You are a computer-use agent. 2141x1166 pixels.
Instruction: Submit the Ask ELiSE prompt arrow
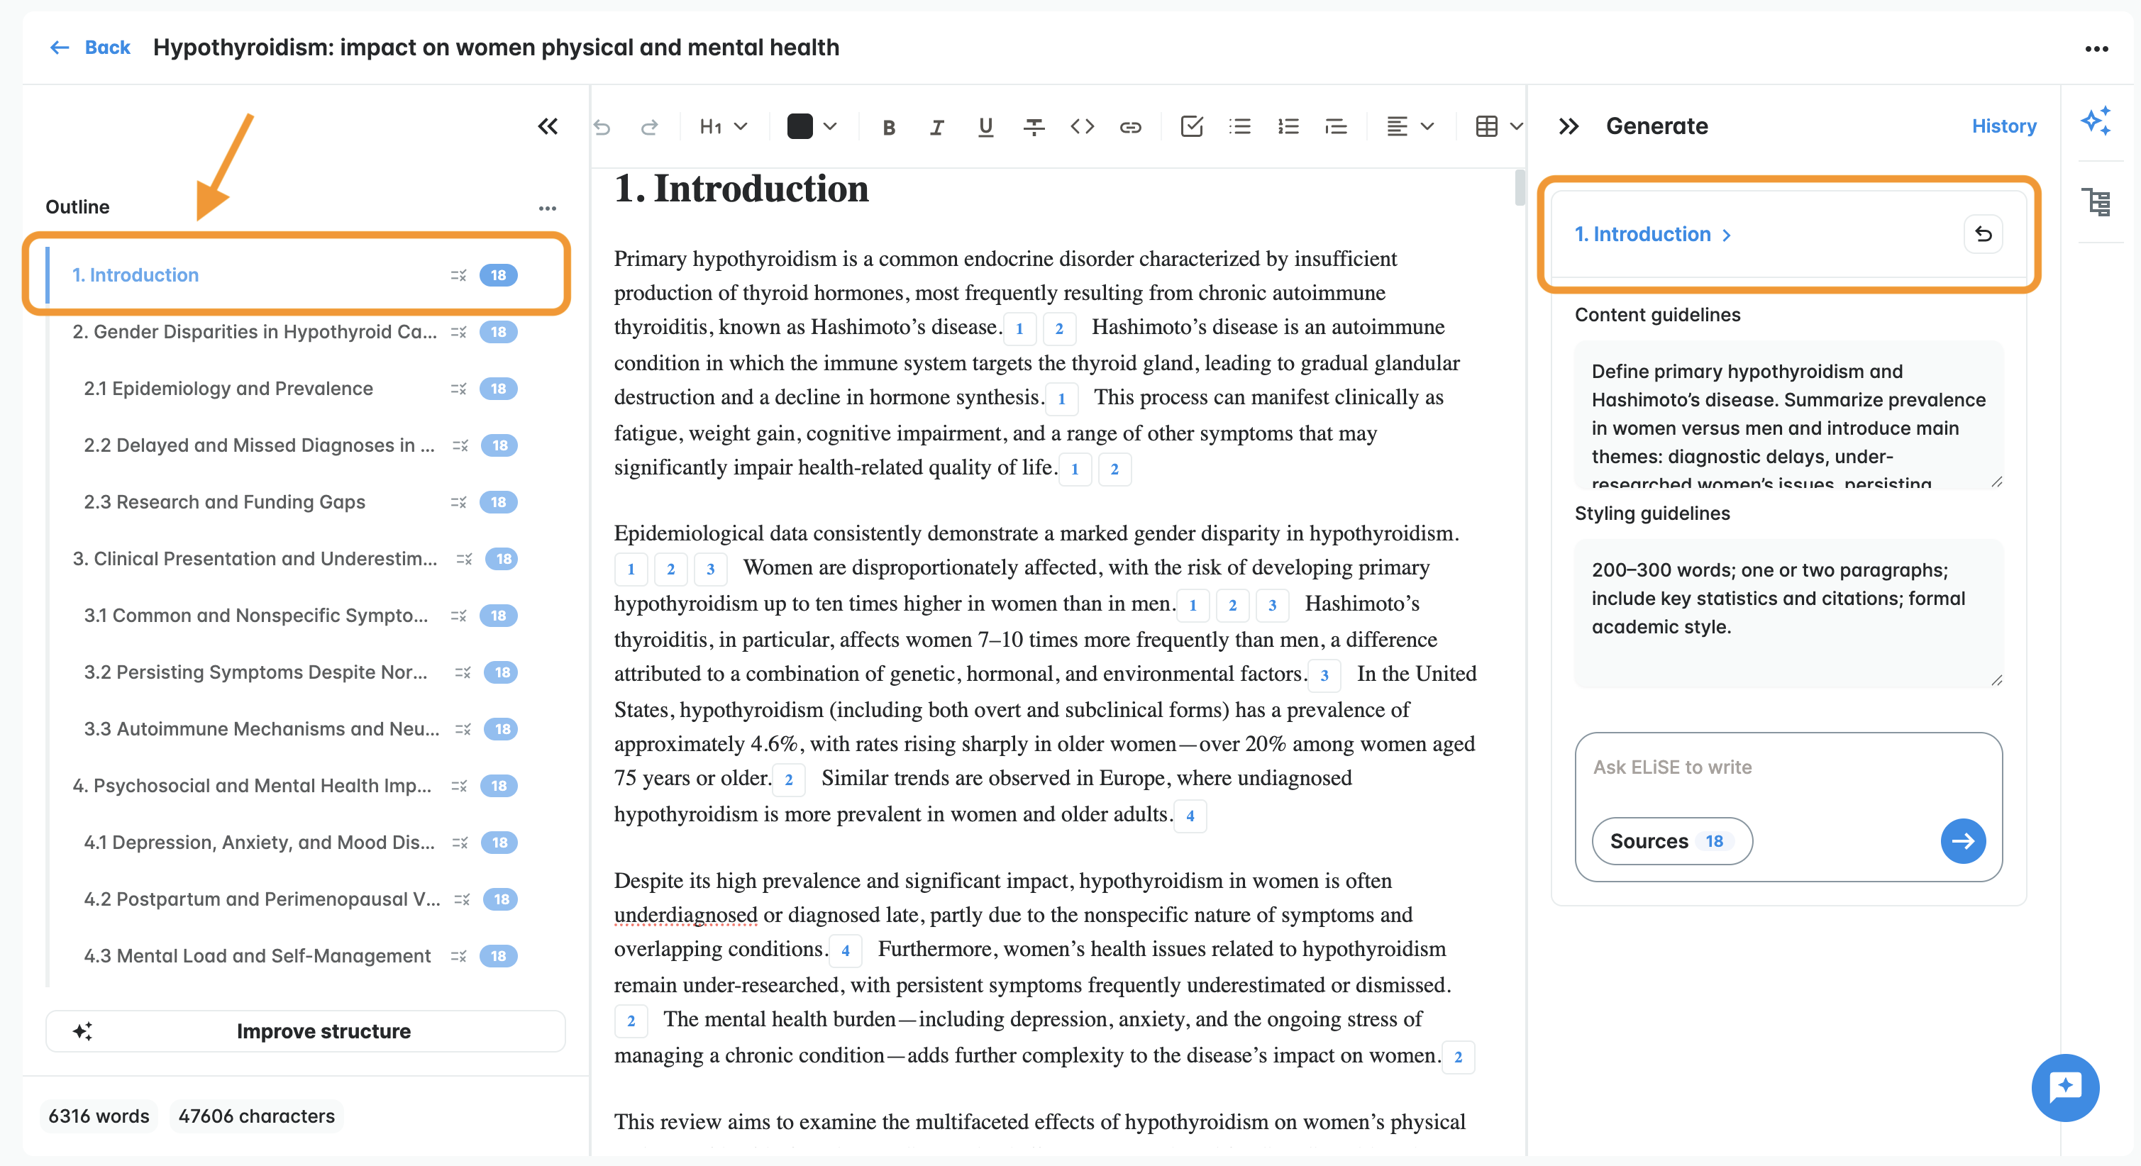pos(1963,841)
